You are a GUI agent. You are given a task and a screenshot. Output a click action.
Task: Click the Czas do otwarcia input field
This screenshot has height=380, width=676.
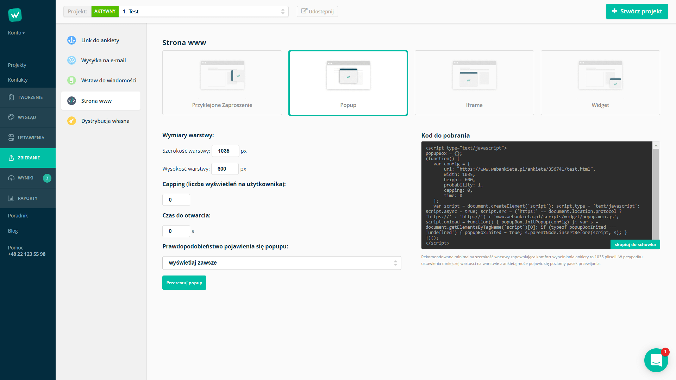[x=176, y=231]
